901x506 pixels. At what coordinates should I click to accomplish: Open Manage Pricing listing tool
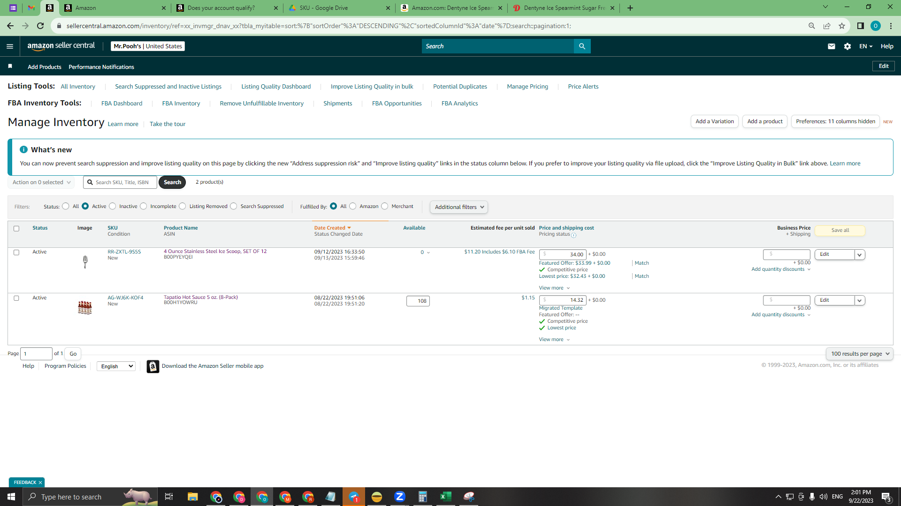527,86
